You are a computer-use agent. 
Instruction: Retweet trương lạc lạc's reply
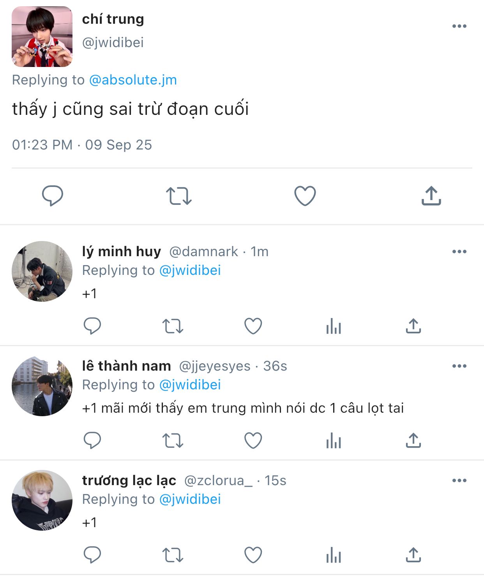pyautogui.click(x=173, y=555)
